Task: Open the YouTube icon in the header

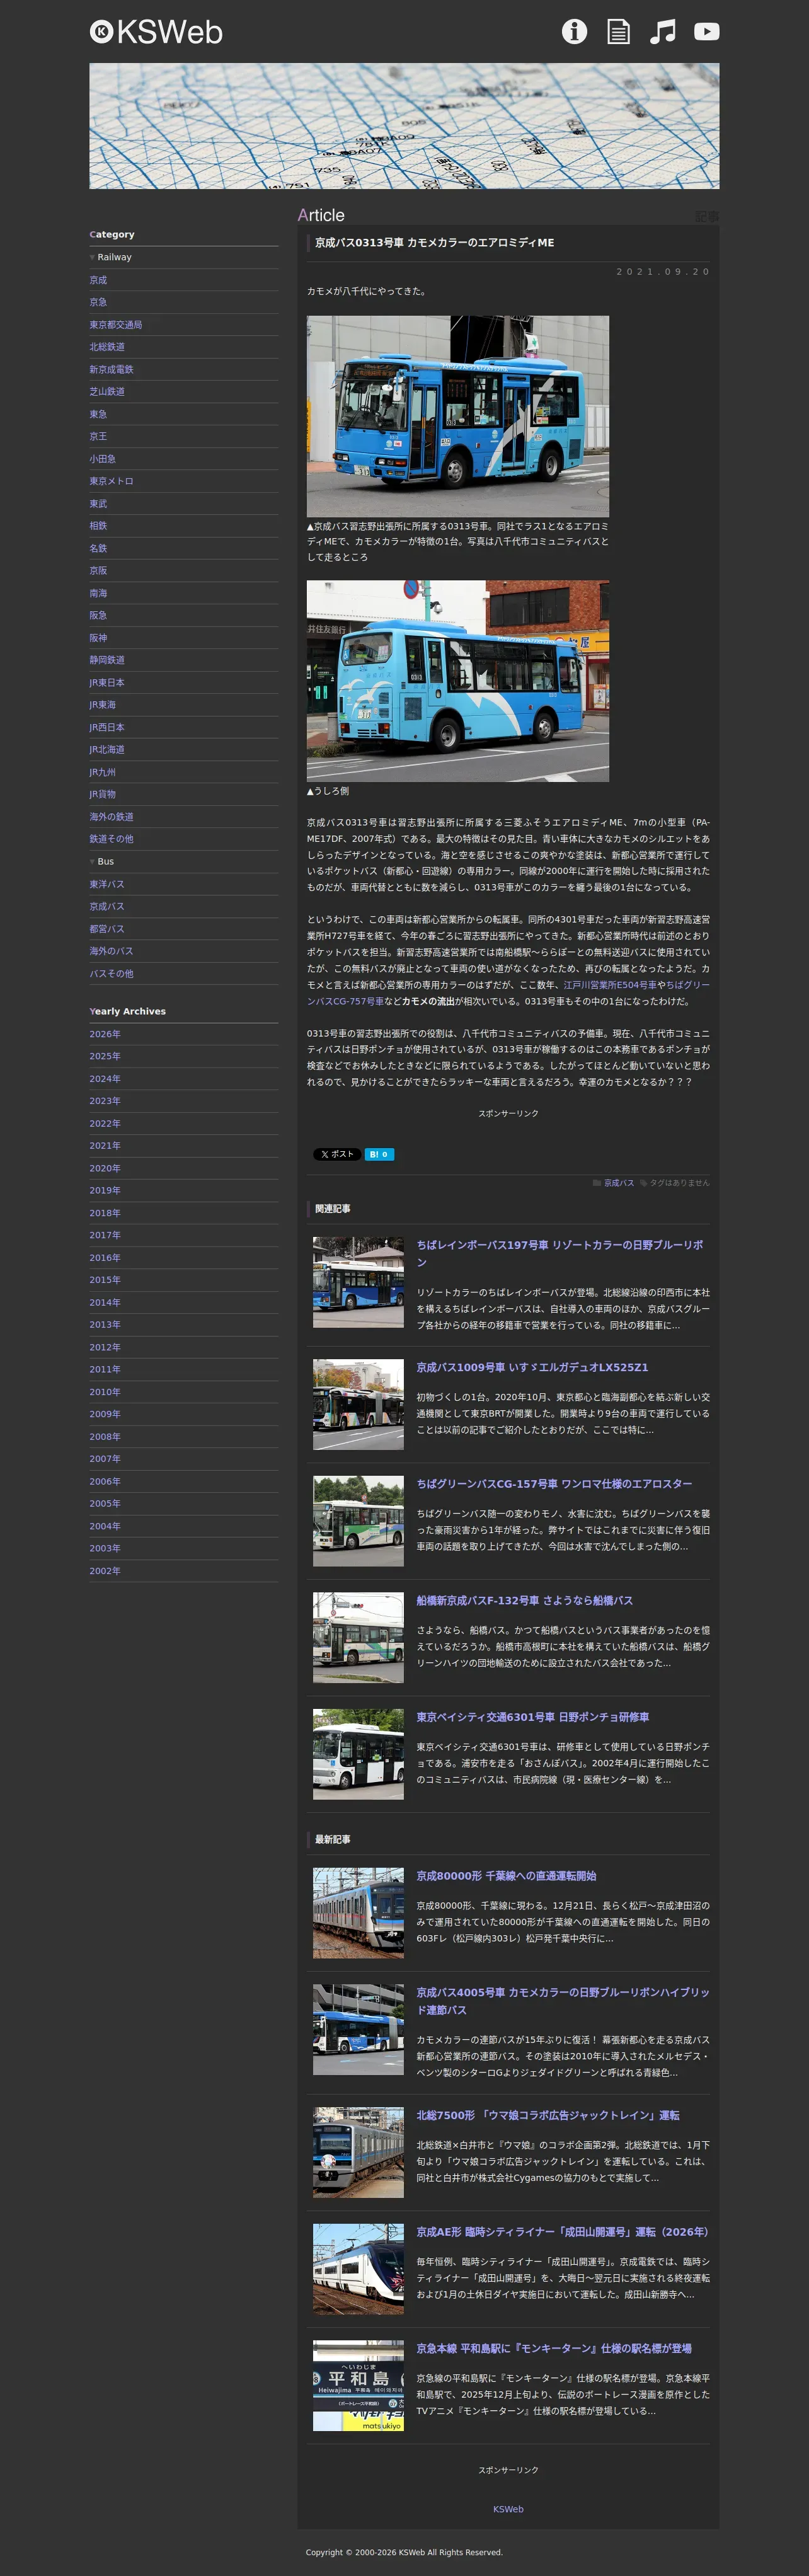Action: pyautogui.click(x=707, y=32)
